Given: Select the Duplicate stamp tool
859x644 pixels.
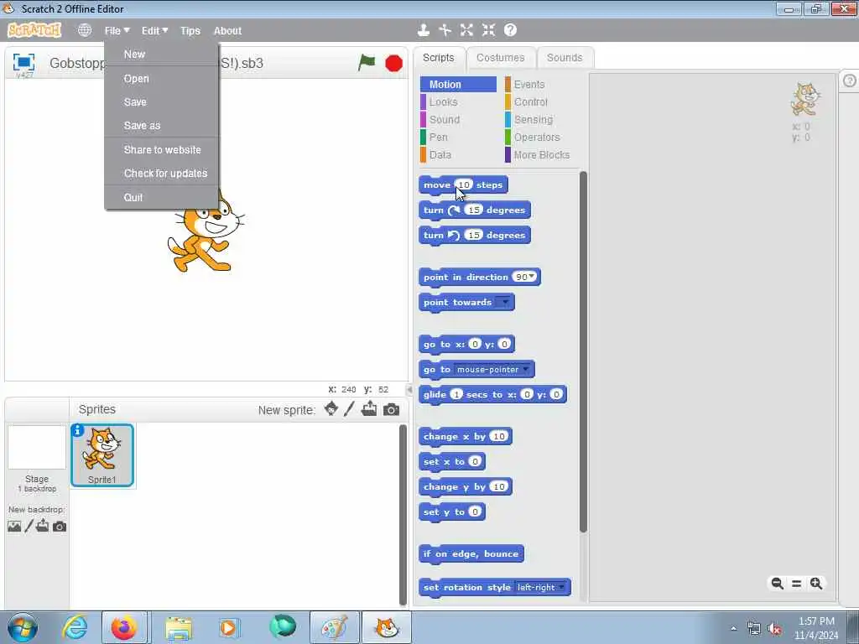Looking at the screenshot, I should [423, 30].
